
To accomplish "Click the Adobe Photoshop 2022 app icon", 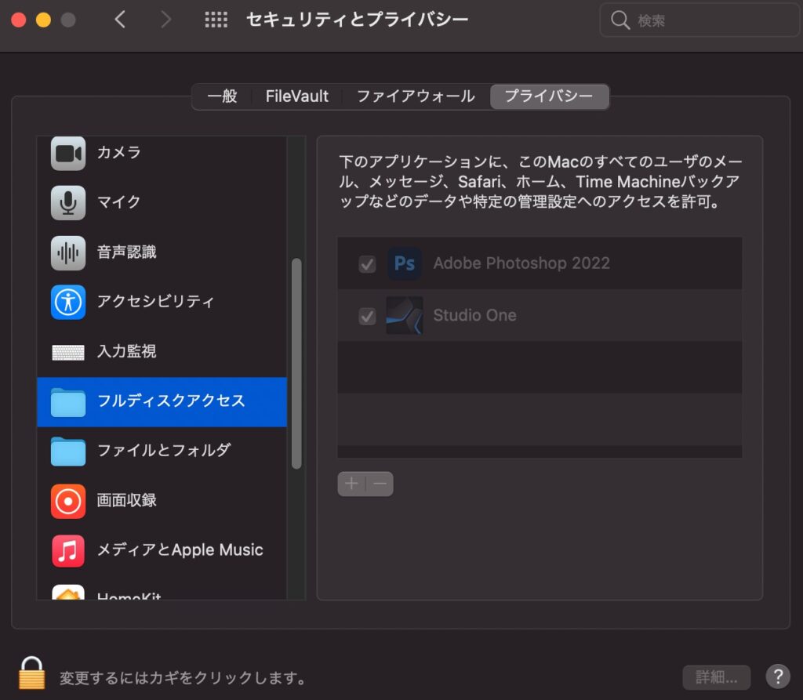I will [405, 264].
